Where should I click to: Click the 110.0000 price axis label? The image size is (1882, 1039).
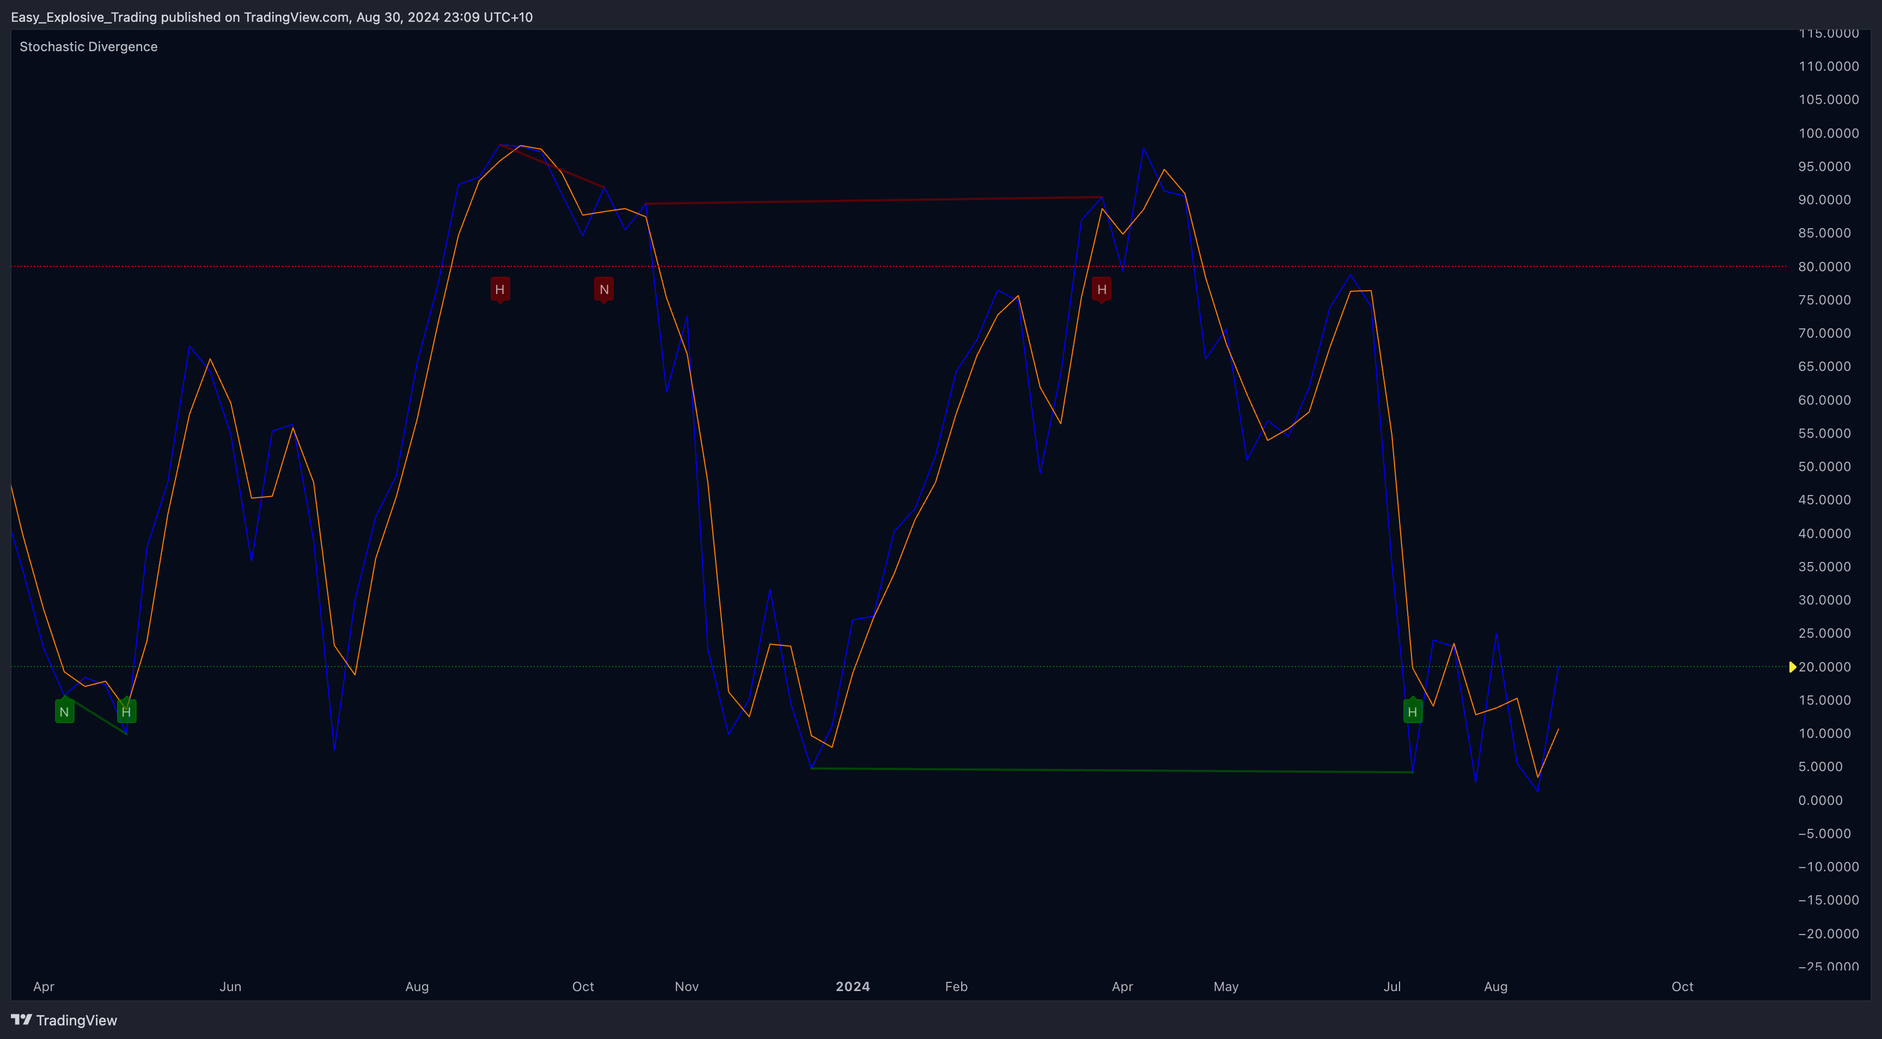point(1829,66)
